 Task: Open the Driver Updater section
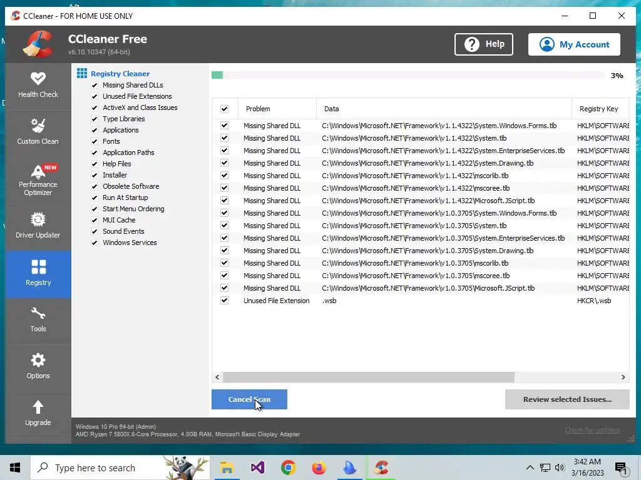point(38,226)
